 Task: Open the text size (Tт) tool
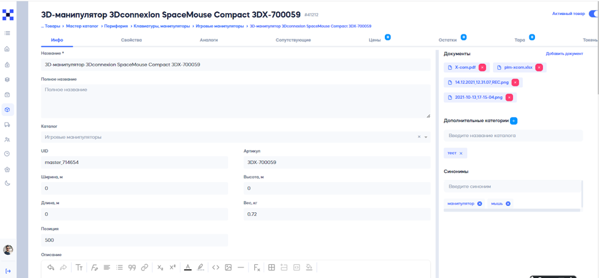pyautogui.click(x=79, y=267)
